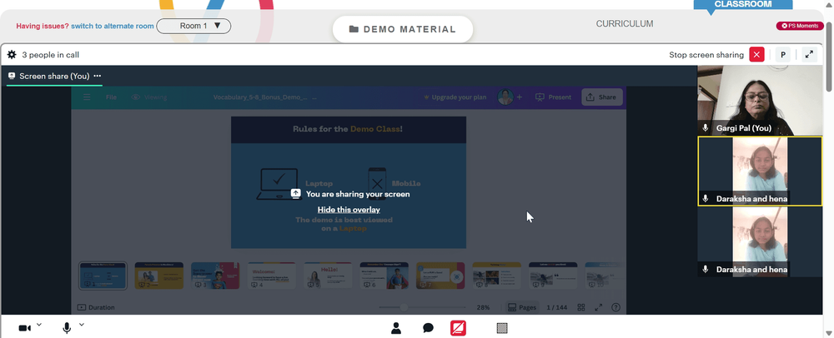The width and height of the screenshot is (834, 338).
Task: Open Canva help question mark icon
Action: coord(616,307)
